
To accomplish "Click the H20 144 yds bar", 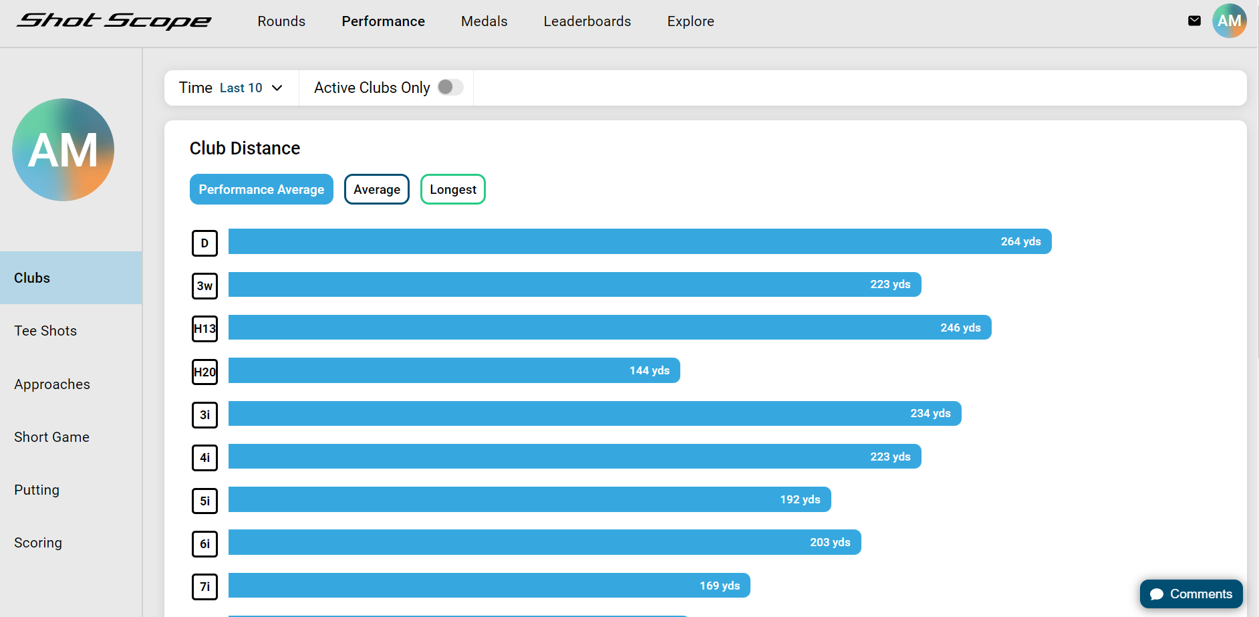I will (454, 370).
